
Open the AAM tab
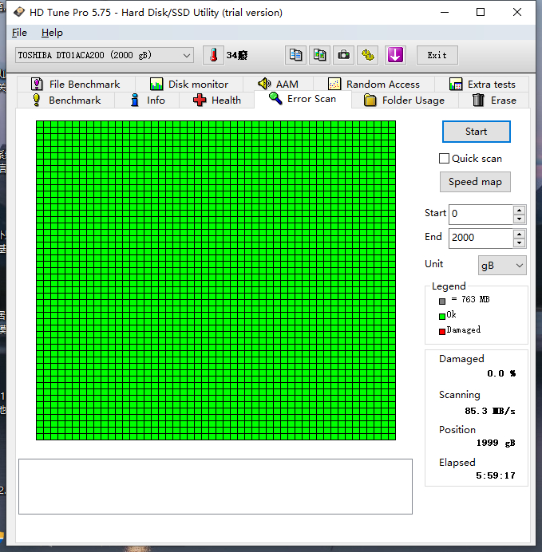[x=278, y=84]
